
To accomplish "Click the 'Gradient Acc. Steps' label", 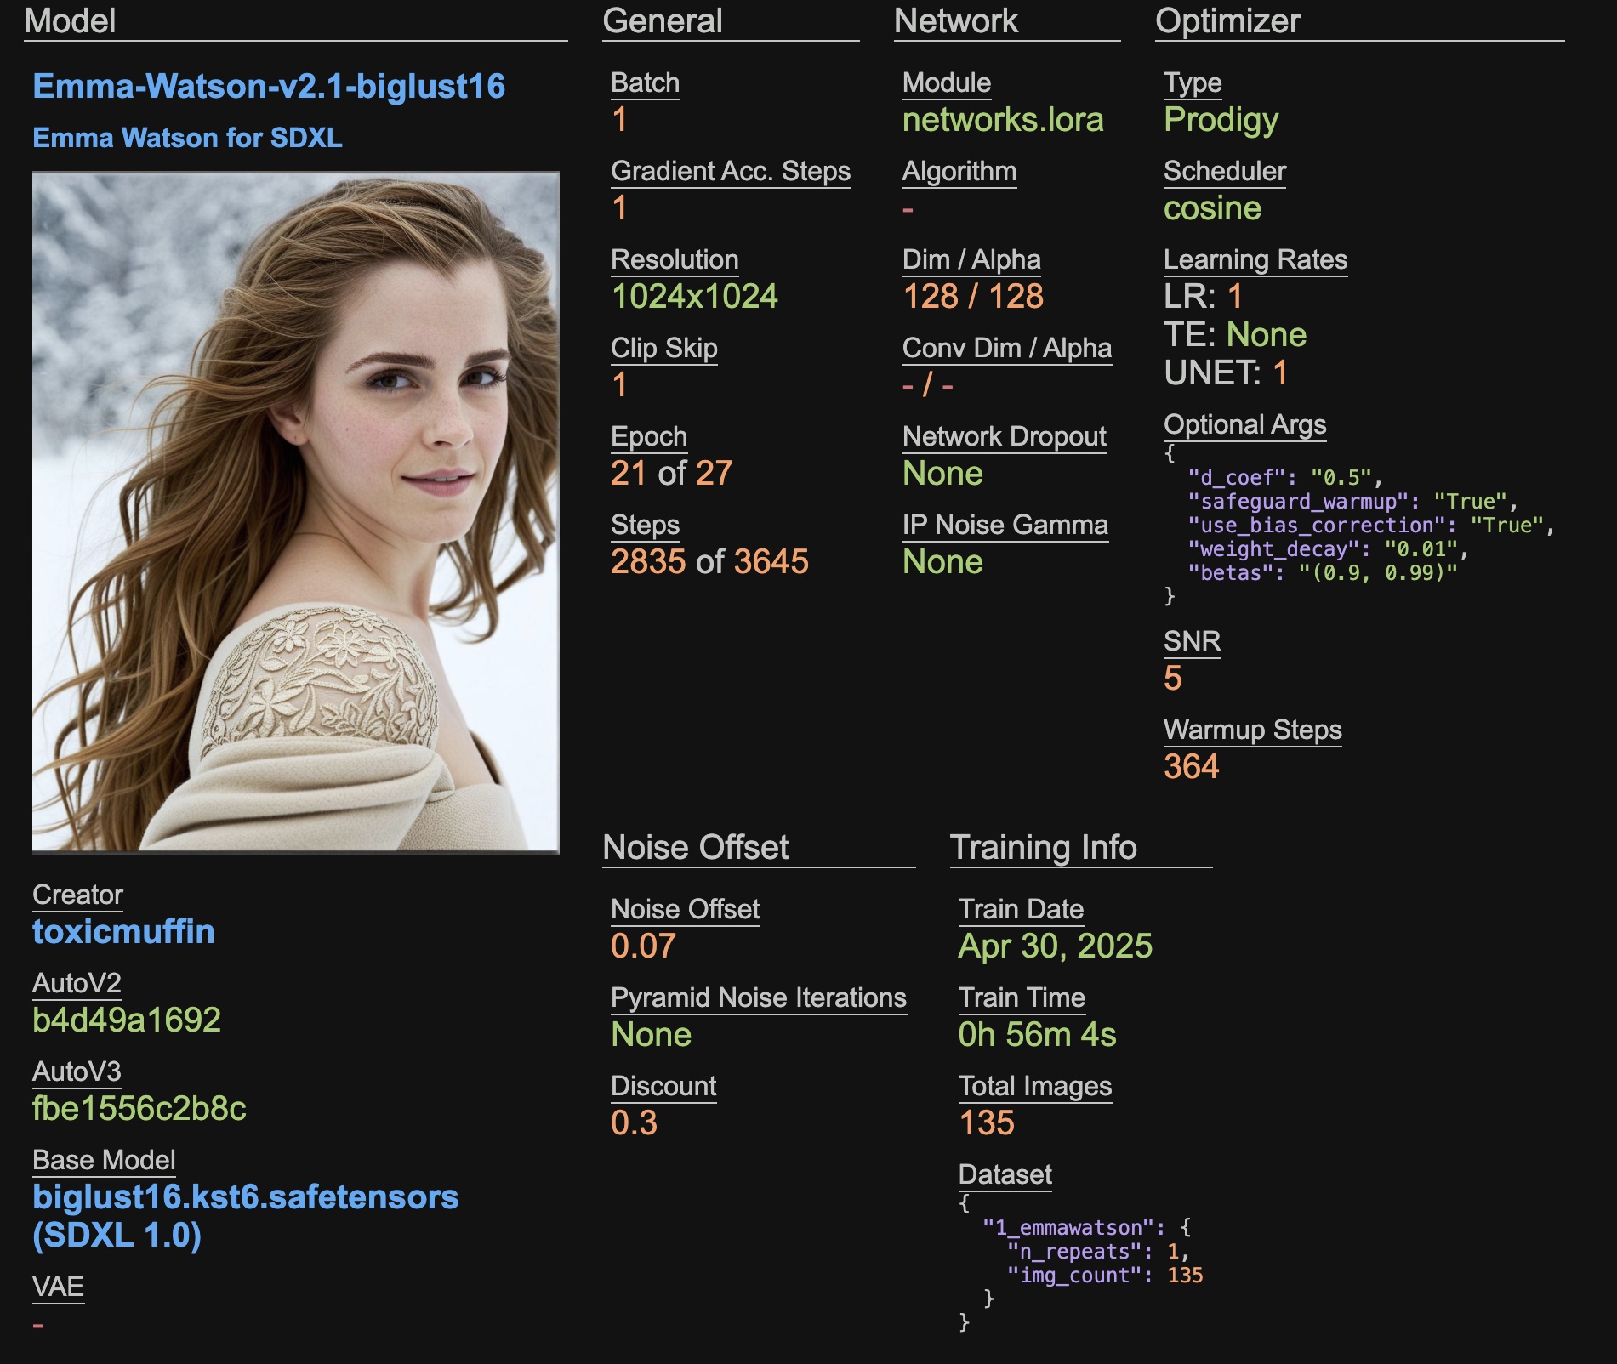I will [x=731, y=171].
